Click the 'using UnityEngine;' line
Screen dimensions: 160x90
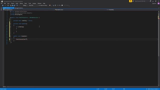(x=17, y=14)
